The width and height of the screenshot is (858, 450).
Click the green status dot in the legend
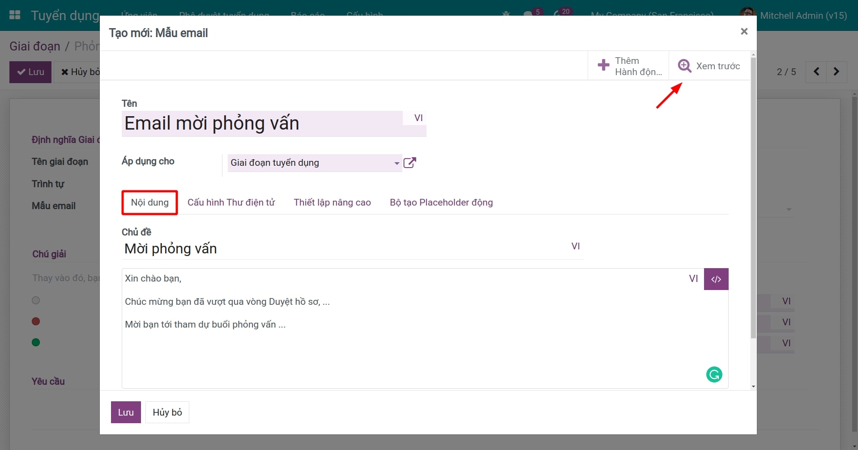coord(35,342)
